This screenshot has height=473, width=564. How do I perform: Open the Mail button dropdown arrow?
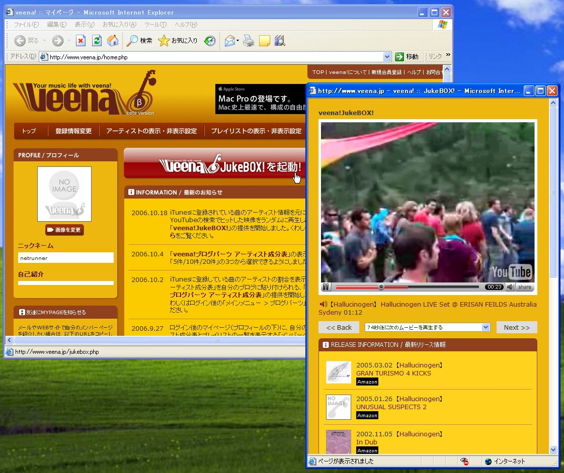click(238, 41)
